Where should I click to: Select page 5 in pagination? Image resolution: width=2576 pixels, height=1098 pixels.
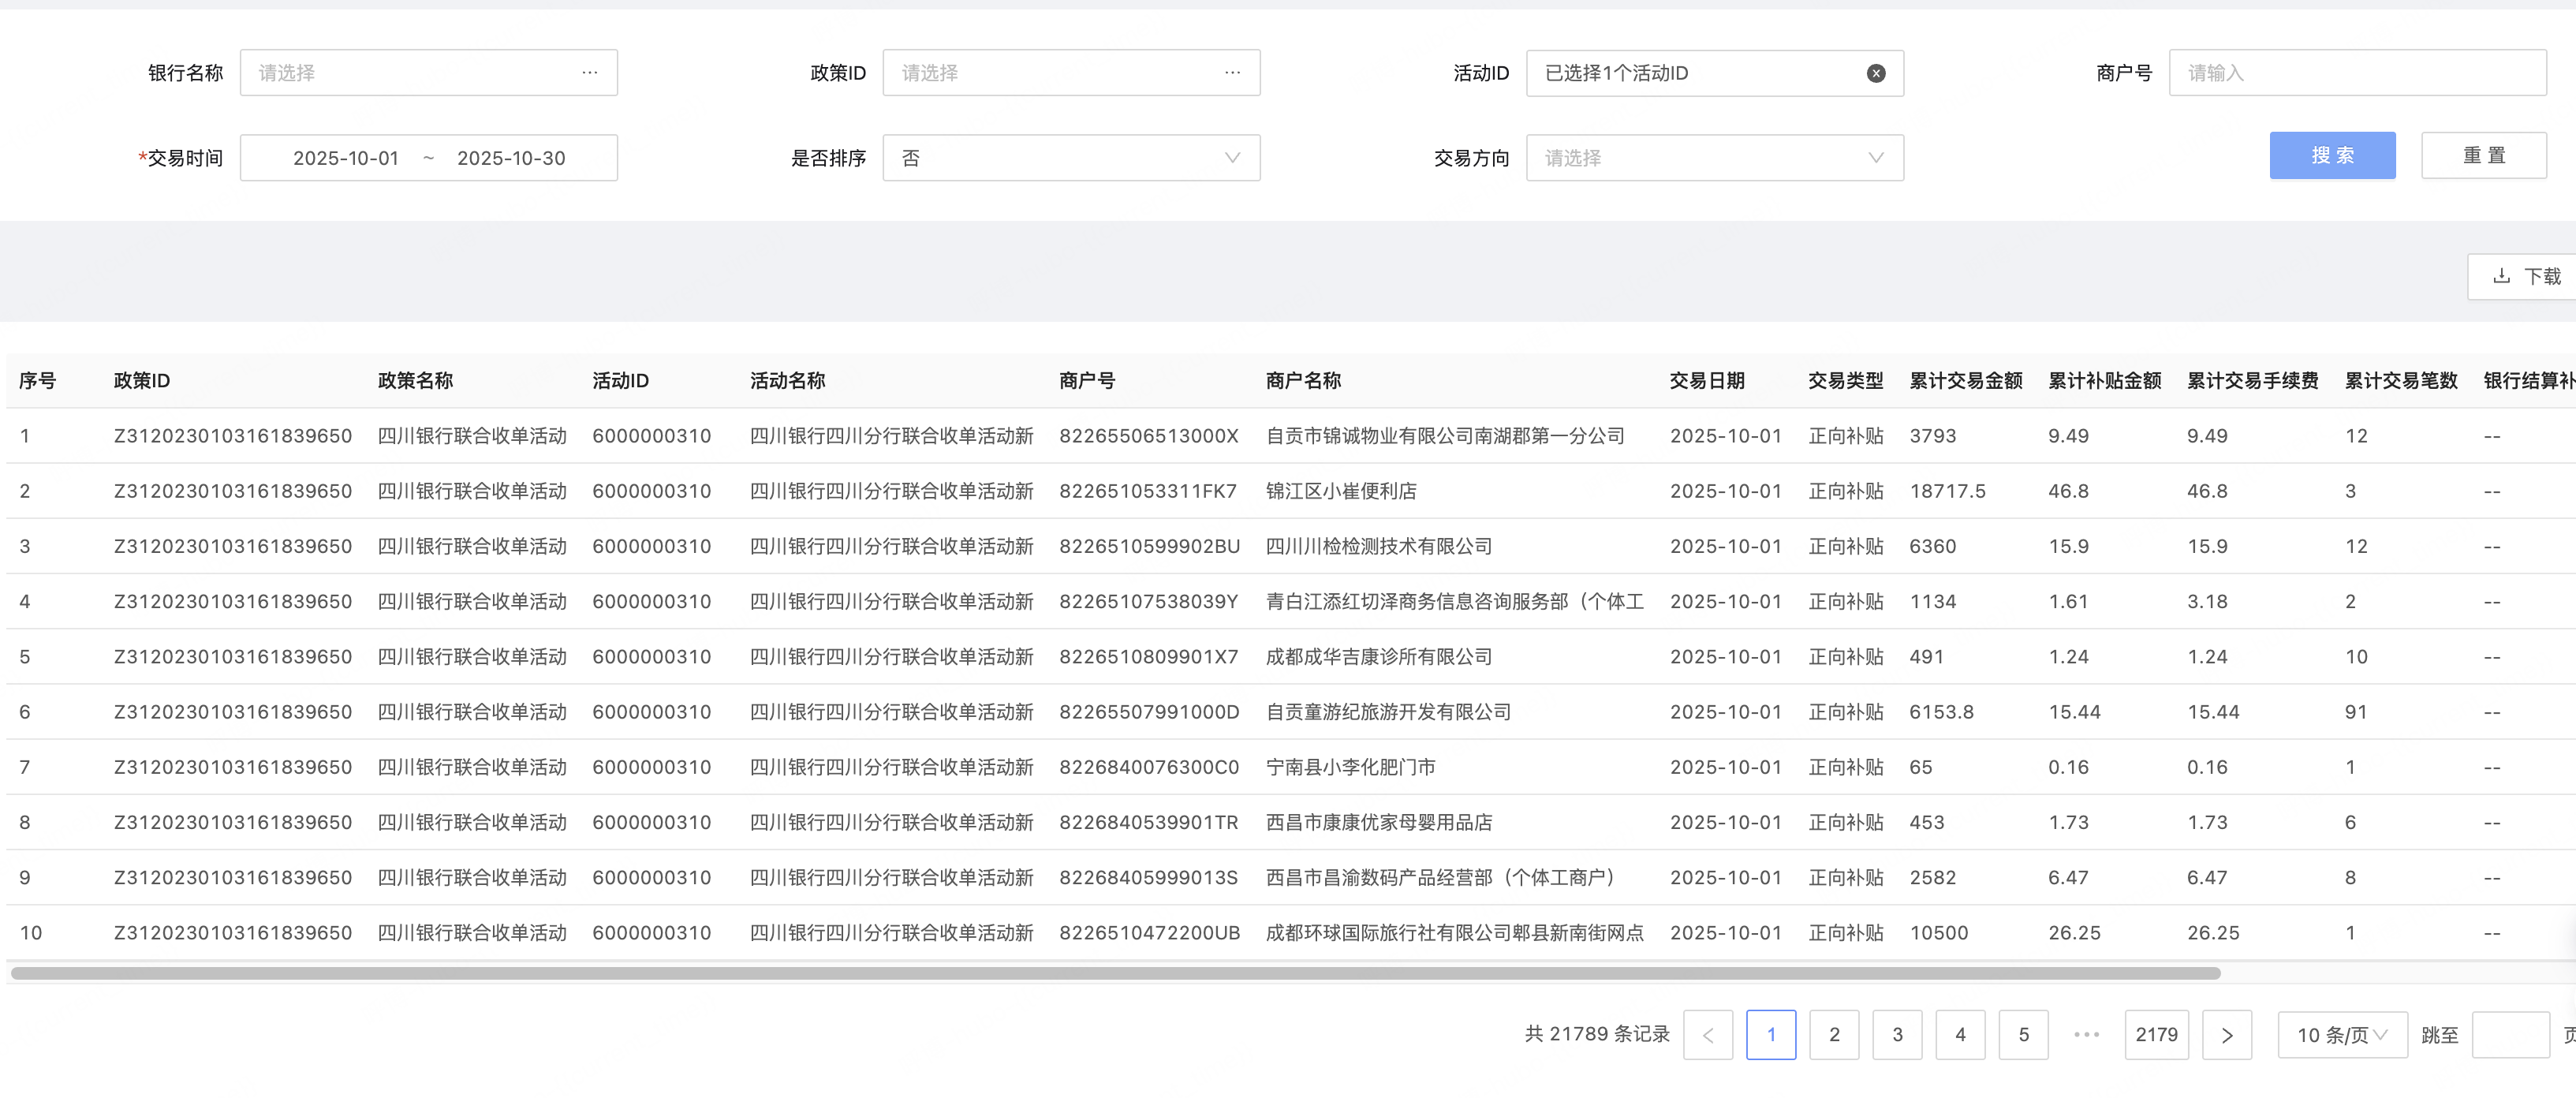[2022, 1035]
